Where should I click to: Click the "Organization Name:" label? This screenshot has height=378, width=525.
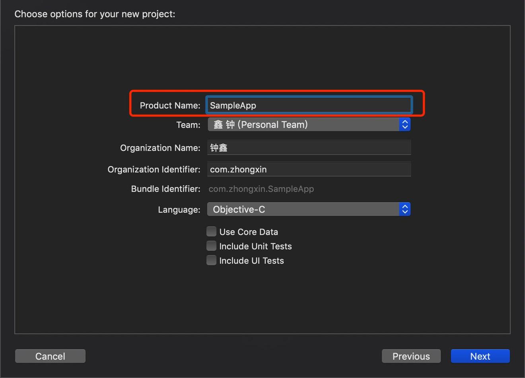[160, 148]
